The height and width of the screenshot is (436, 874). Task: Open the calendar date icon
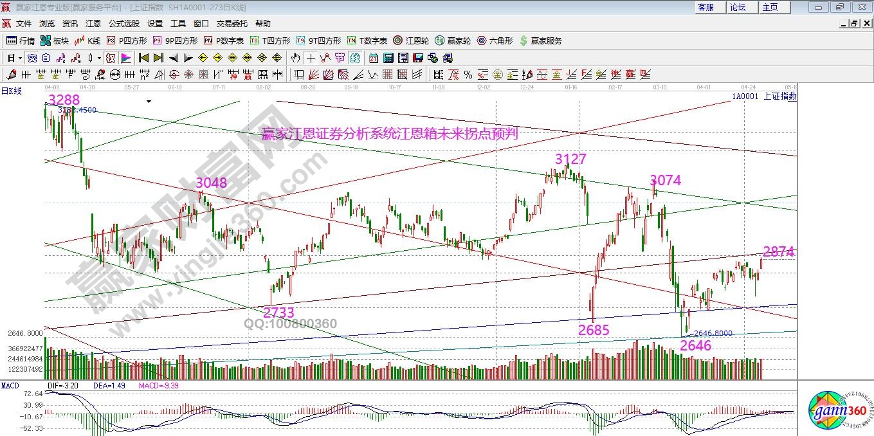click(x=374, y=58)
